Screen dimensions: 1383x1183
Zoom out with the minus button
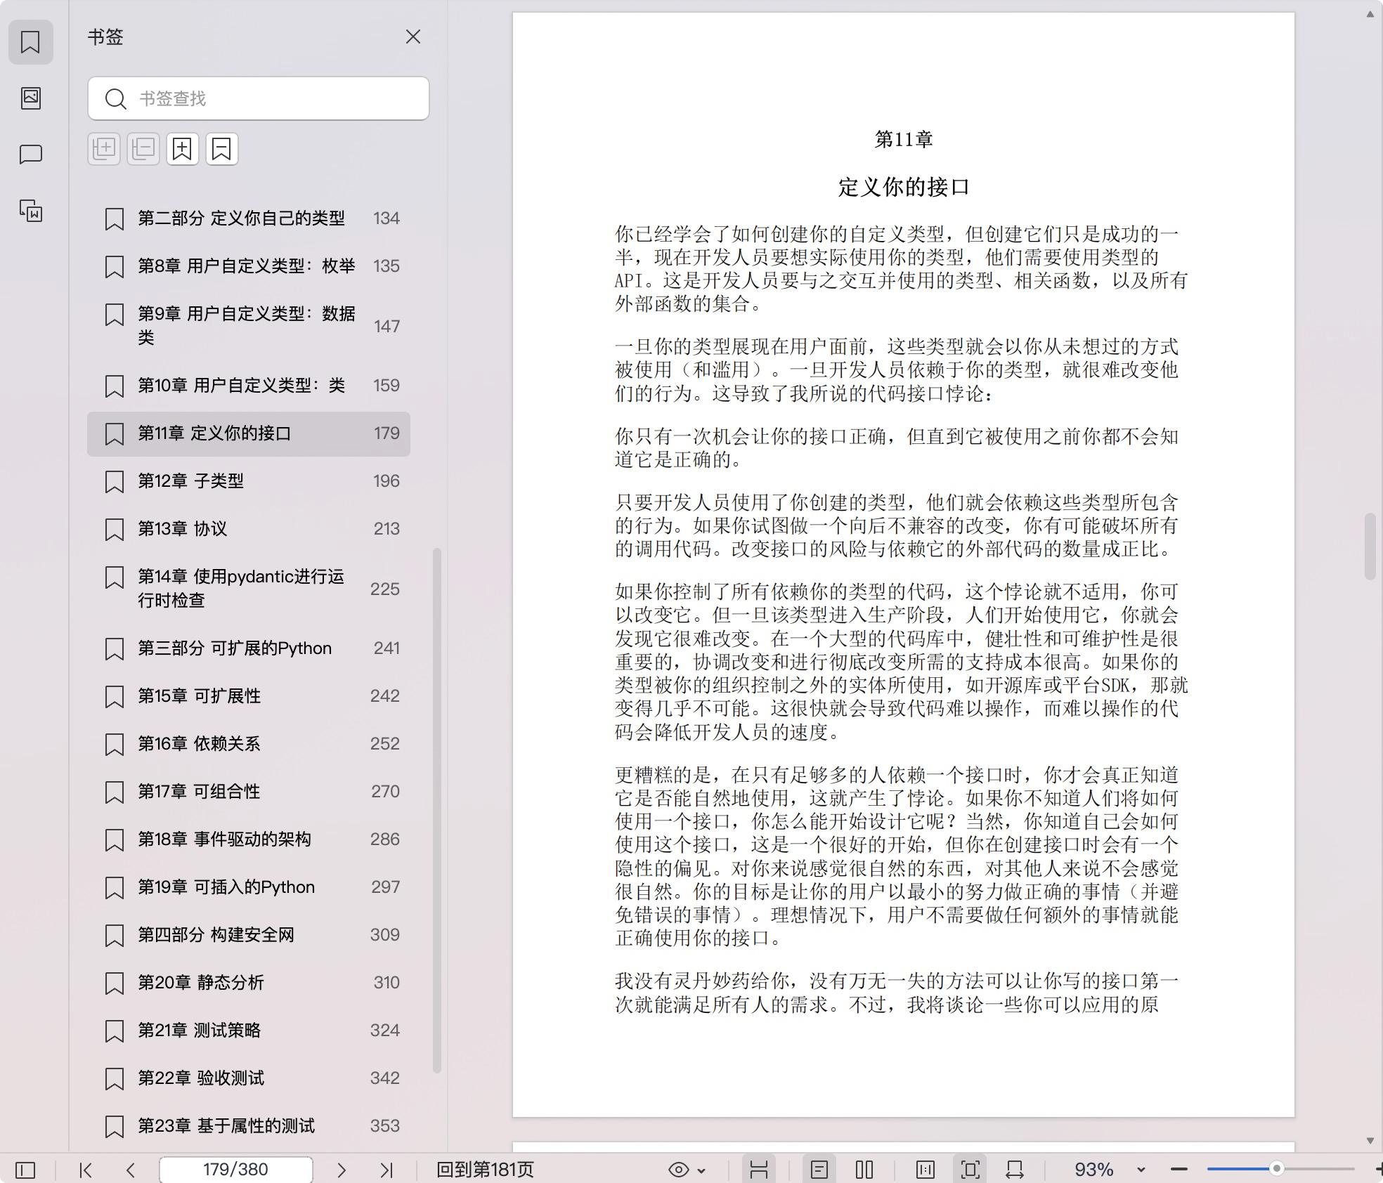tap(1179, 1170)
